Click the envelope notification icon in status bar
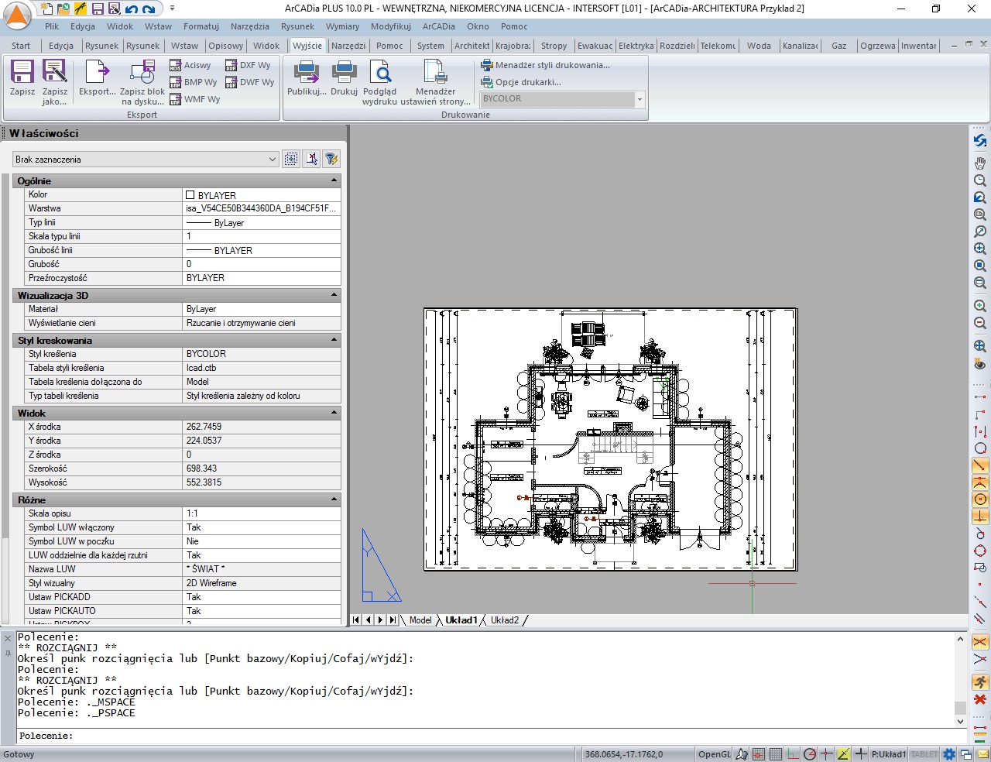 tap(982, 754)
